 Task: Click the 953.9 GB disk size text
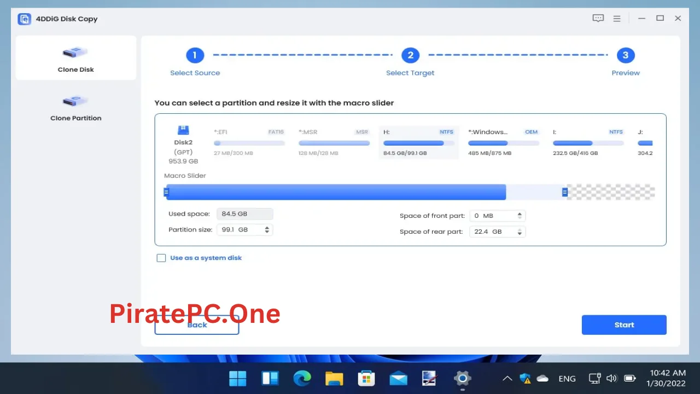pos(183,161)
